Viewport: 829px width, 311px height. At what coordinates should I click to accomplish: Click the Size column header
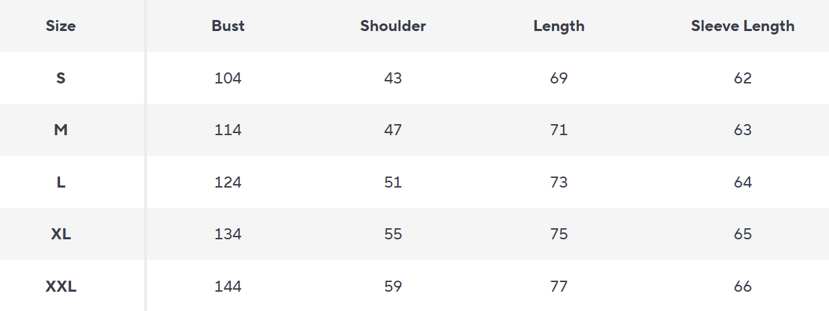(x=61, y=26)
